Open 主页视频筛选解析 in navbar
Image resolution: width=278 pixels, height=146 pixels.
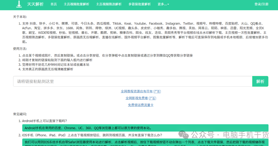pyautogui.click(x=109, y=4)
